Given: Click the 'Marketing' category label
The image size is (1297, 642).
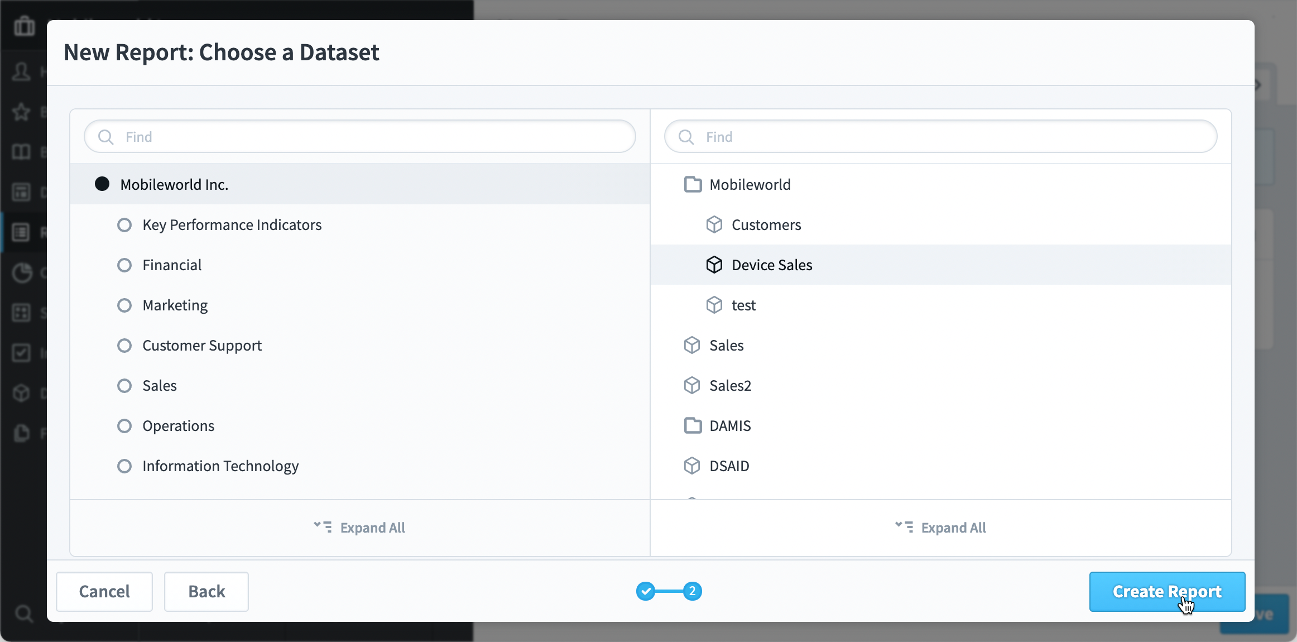Looking at the screenshot, I should click(175, 305).
